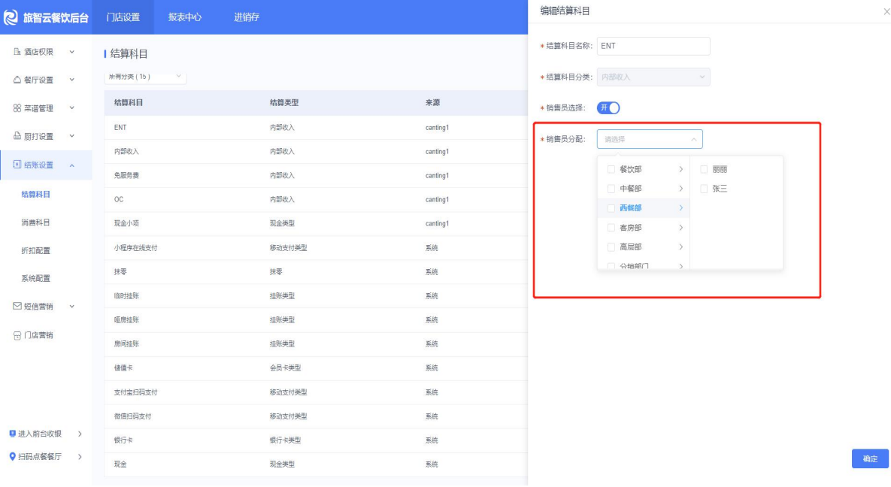Image resolution: width=891 pixels, height=487 pixels.
Task: Select the 微信扫码支付 table row
Action: [x=316, y=416]
